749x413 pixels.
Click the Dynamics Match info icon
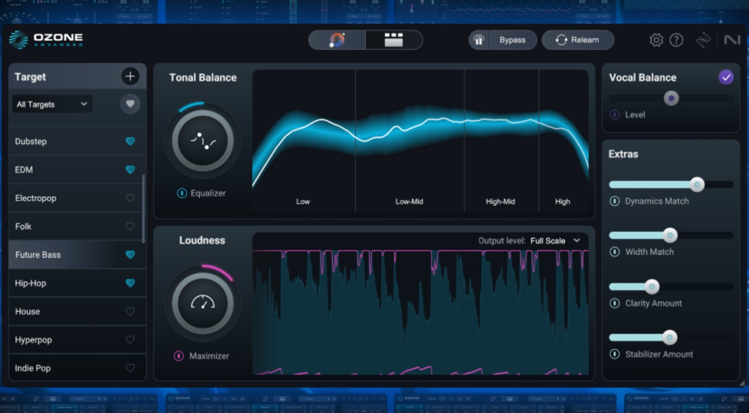pos(615,201)
